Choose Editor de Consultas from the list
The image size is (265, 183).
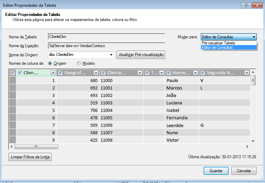pos(229,47)
